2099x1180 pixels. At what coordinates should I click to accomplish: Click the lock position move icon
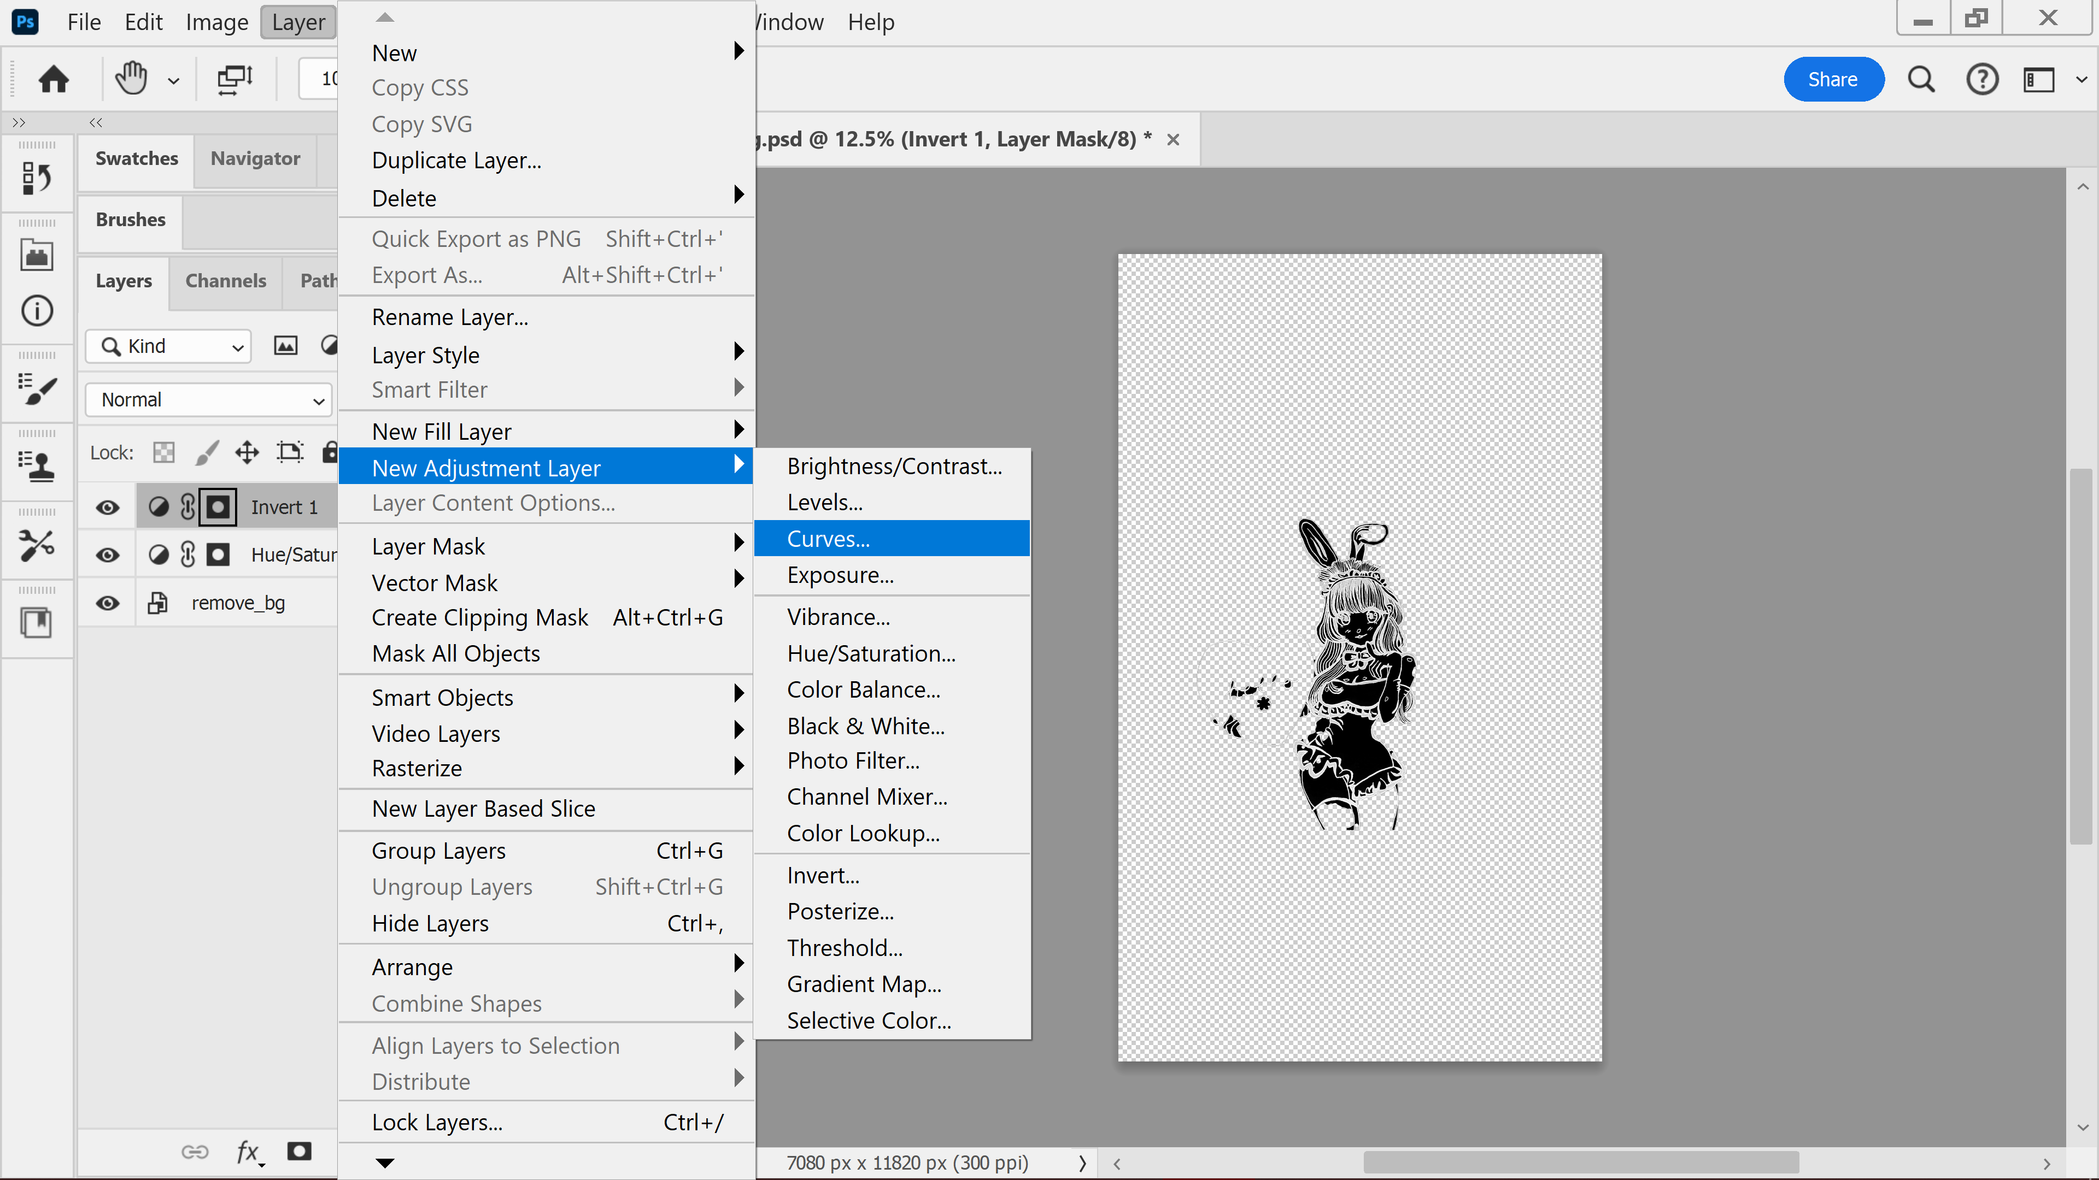247,452
